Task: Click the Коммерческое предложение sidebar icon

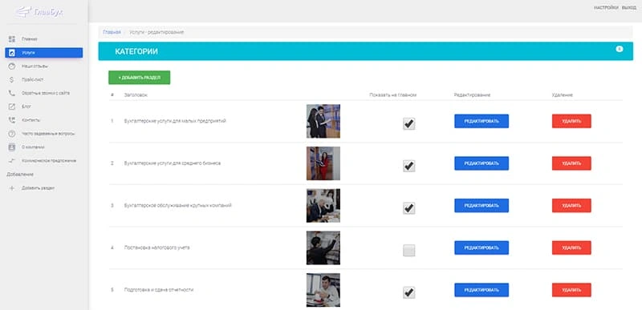Action: point(12,161)
